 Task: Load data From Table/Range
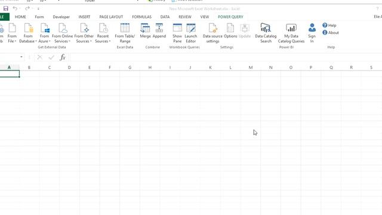125,33
